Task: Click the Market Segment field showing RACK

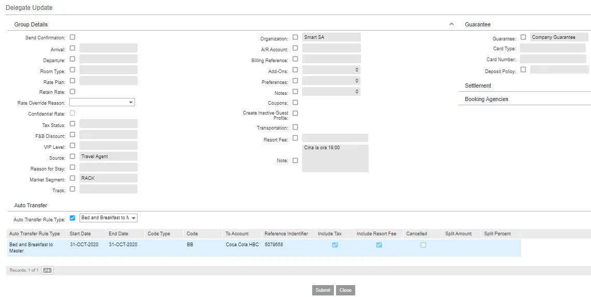Action: (x=109, y=178)
